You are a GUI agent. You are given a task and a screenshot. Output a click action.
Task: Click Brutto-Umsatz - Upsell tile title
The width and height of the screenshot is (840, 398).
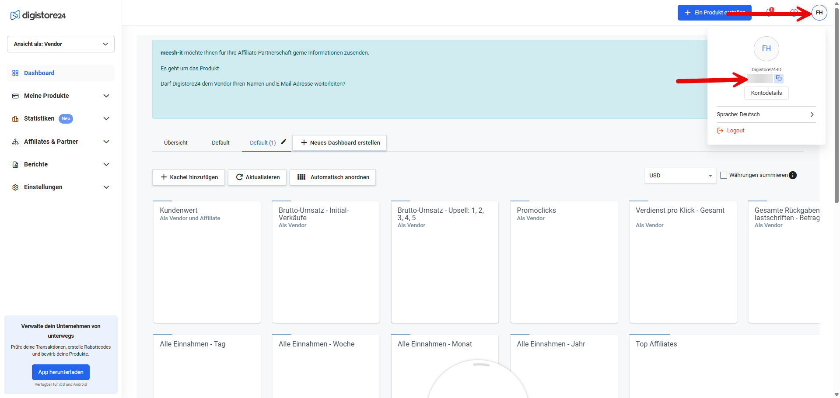(x=441, y=214)
